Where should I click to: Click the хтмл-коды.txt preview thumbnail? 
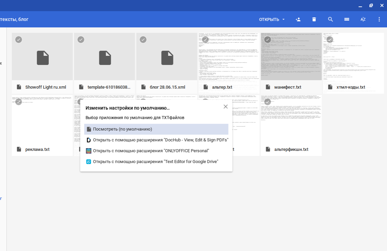click(x=353, y=56)
